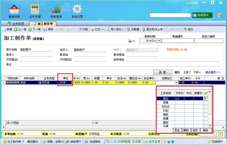
Task: Open the 系统设置 gear icon
Action: click(77, 9)
